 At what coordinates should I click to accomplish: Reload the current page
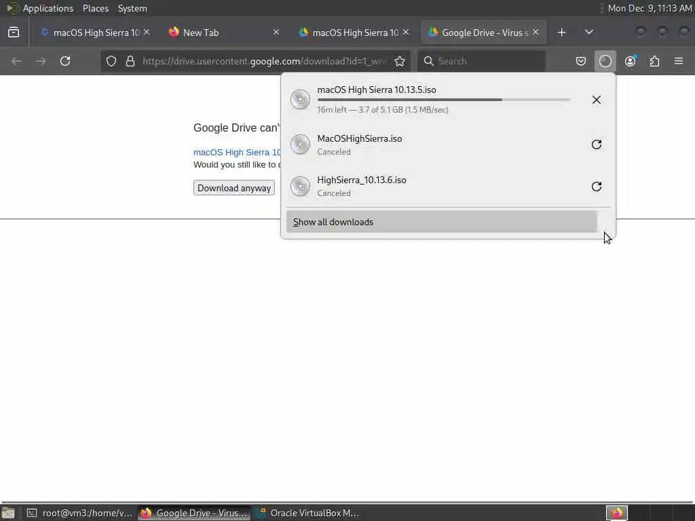(x=65, y=61)
